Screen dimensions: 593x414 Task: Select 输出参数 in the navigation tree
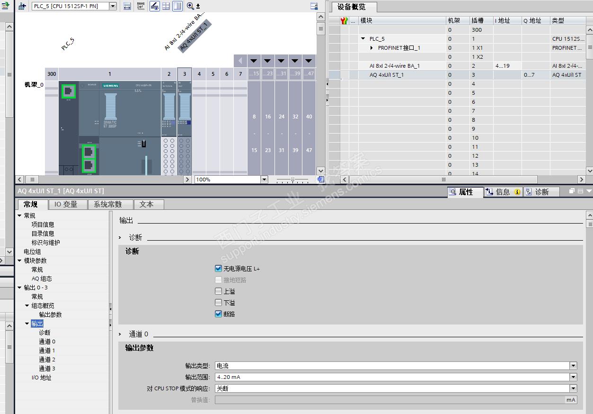point(50,315)
